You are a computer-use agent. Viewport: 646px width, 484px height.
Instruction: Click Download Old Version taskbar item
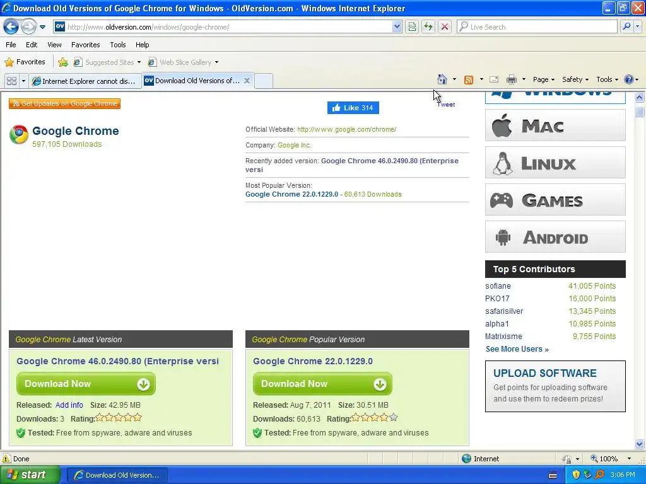(x=117, y=475)
